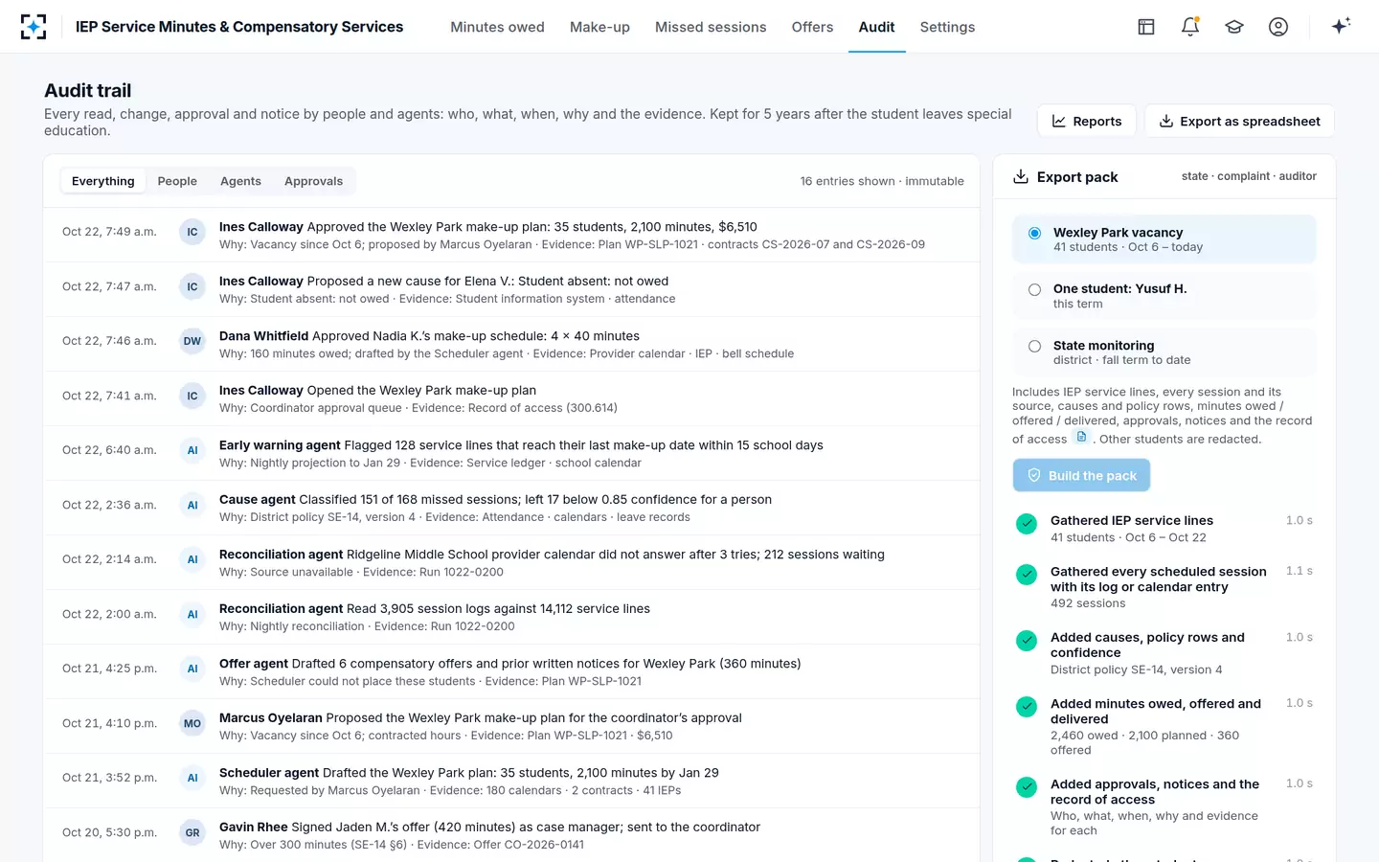Filter the audit trail by Agents
The height and width of the screenshot is (862, 1379).
240,181
